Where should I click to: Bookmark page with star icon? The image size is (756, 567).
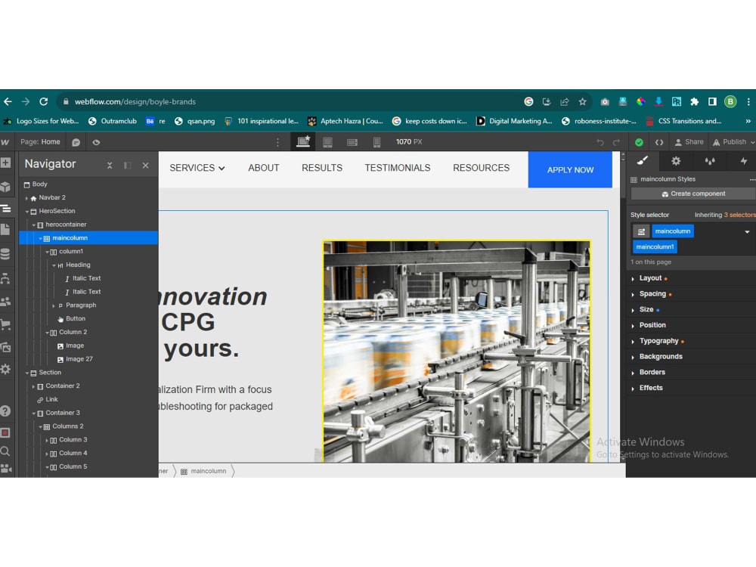(582, 102)
